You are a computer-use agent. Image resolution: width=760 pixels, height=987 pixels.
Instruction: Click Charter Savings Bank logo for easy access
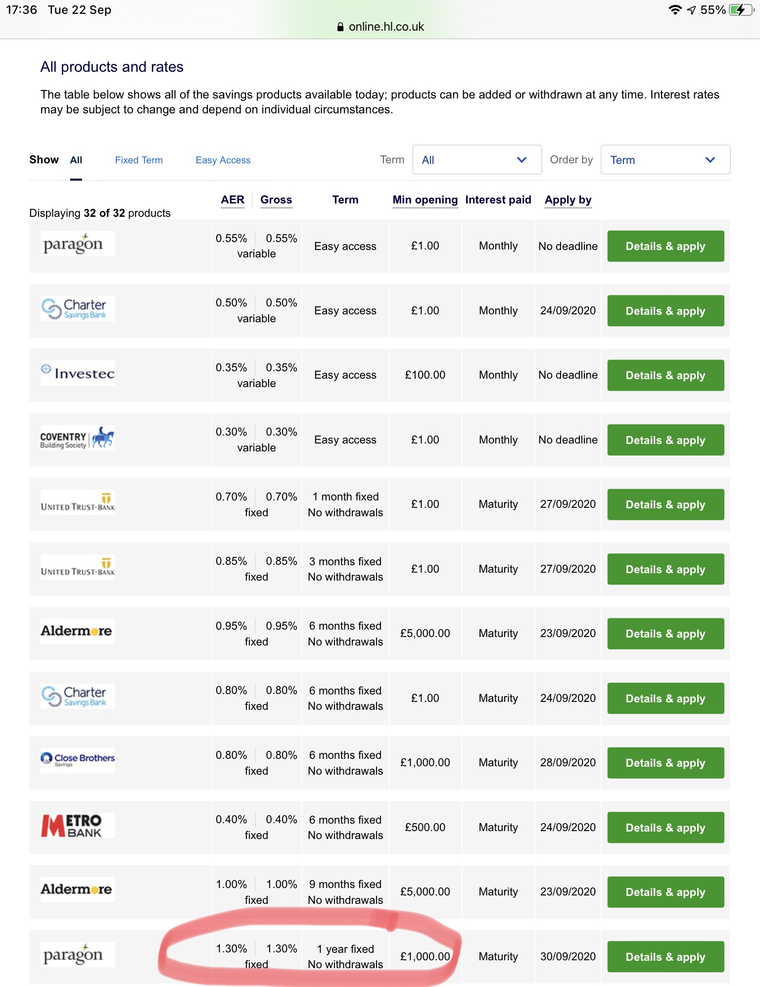point(77,309)
